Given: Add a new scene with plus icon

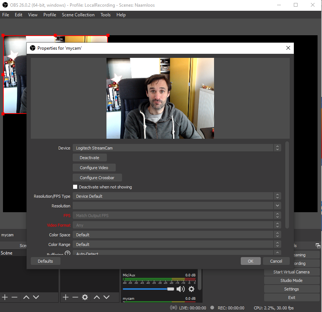Looking at the screenshot, I should [x=5, y=297].
